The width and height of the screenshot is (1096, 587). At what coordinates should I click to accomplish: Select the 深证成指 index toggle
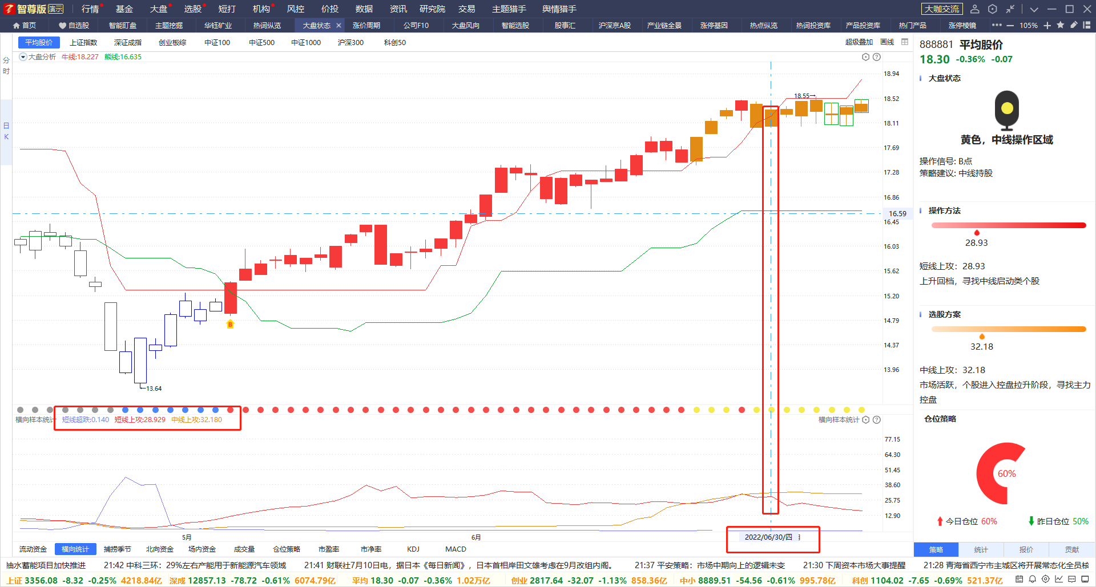pyautogui.click(x=128, y=43)
